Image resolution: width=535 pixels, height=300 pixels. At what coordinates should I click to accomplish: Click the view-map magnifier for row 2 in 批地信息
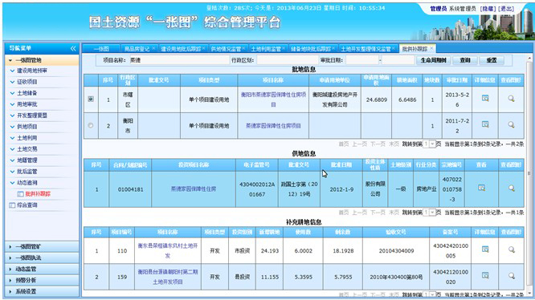coord(511,124)
